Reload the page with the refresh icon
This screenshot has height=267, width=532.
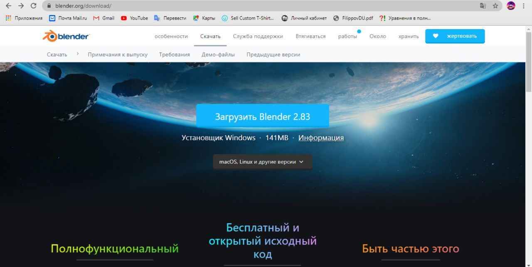coord(34,6)
